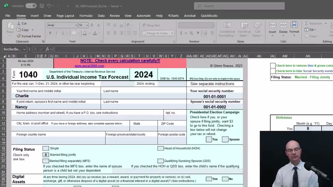The height and width of the screenshot is (187, 333).
Task: Toggle Underline formatting
Action: coord(63,33)
